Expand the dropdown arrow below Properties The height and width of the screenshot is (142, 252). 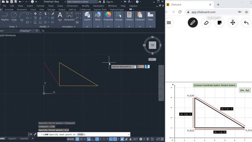(108, 26)
